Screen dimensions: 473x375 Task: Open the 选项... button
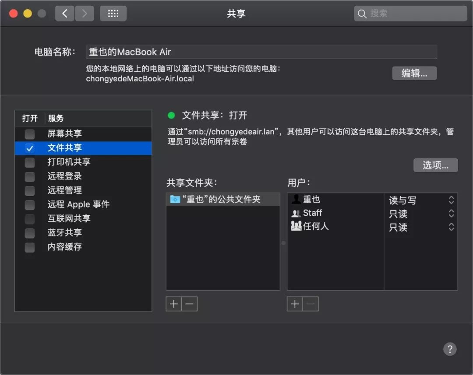click(x=435, y=165)
